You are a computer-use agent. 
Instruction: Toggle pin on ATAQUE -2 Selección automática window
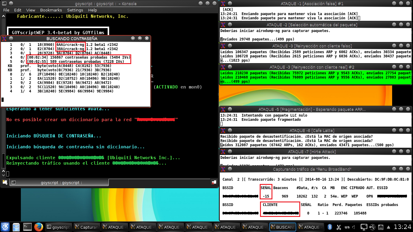[230, 25]
